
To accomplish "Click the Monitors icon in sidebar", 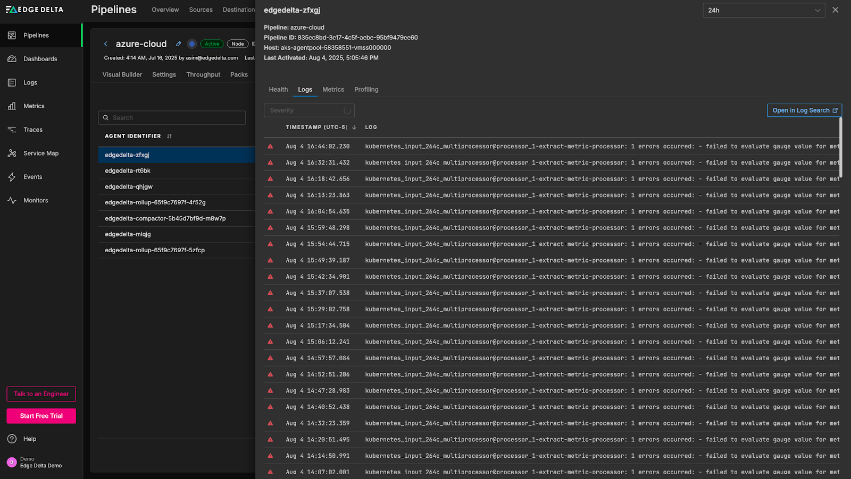I will [x=12, y=201].
